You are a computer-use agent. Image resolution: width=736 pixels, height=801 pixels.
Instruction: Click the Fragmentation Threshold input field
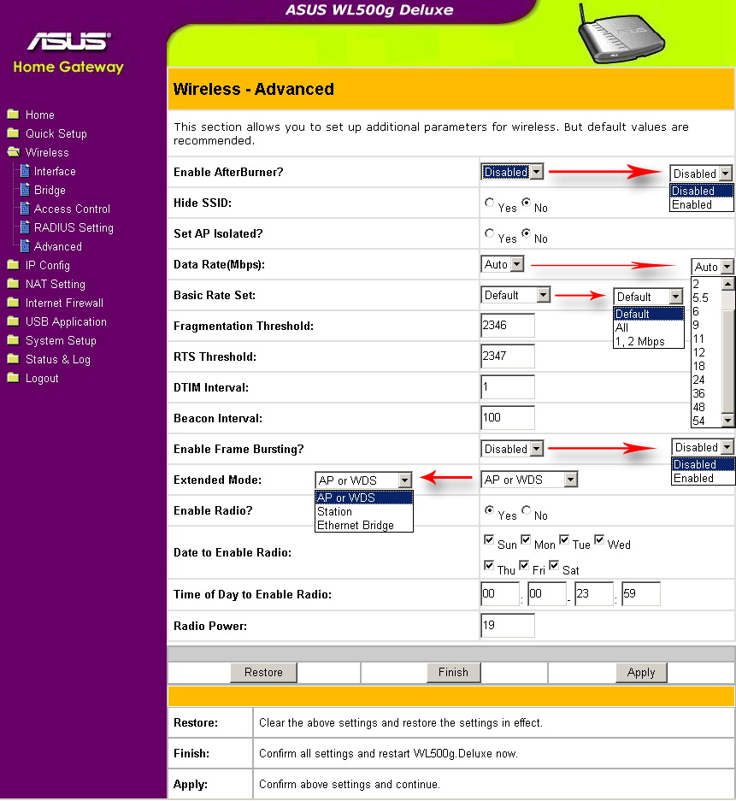click(508, 326)
